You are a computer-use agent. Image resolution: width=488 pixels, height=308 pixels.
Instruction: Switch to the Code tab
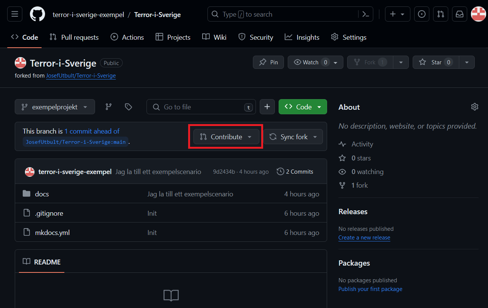(x=25, y=37)
